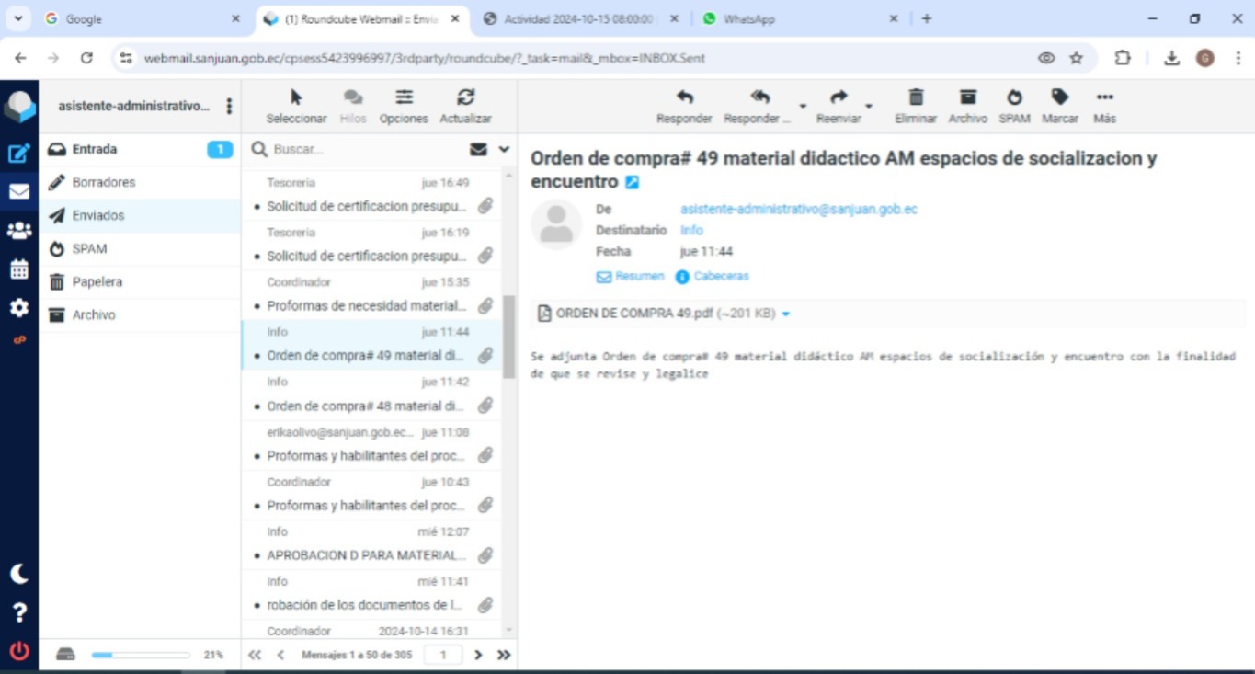Screen dimensions: 1255x674
Task: Click the Seleccionar selection tool
Action: [296, 104]
